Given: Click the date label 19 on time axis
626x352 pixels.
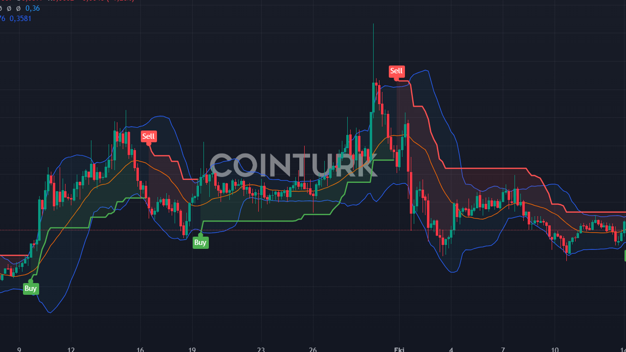Looking at the screenshot, I should coord(192,350).
